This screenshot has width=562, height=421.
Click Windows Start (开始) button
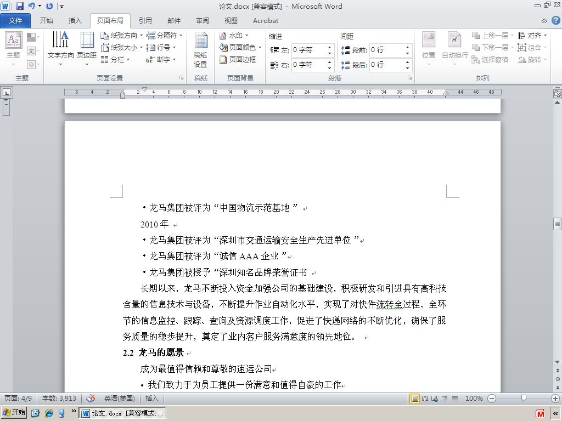tap(14, 412)
